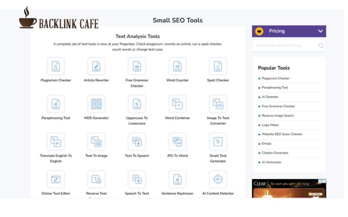
Task: Click the Text Analysis Tools heading
Action: click(137, 36)
